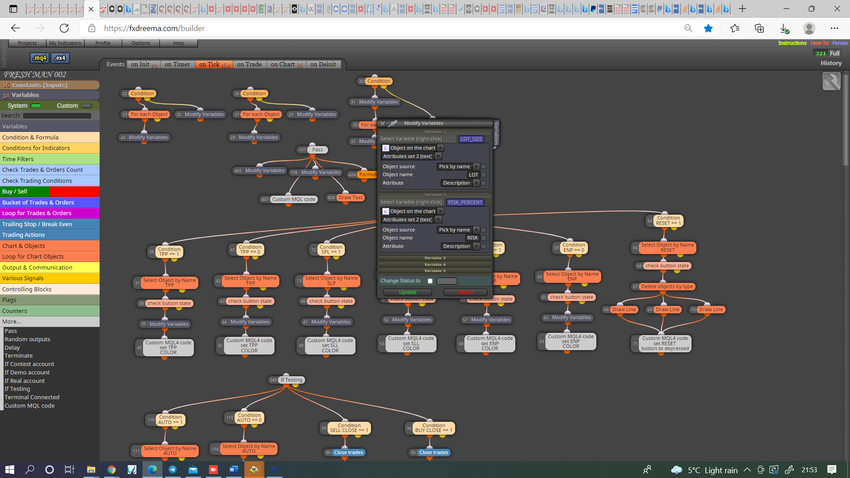The width and height of the screenshot is (850, 478).
Task: Open the wrench tools icon on canvas
Action: [x=831, y=81]
